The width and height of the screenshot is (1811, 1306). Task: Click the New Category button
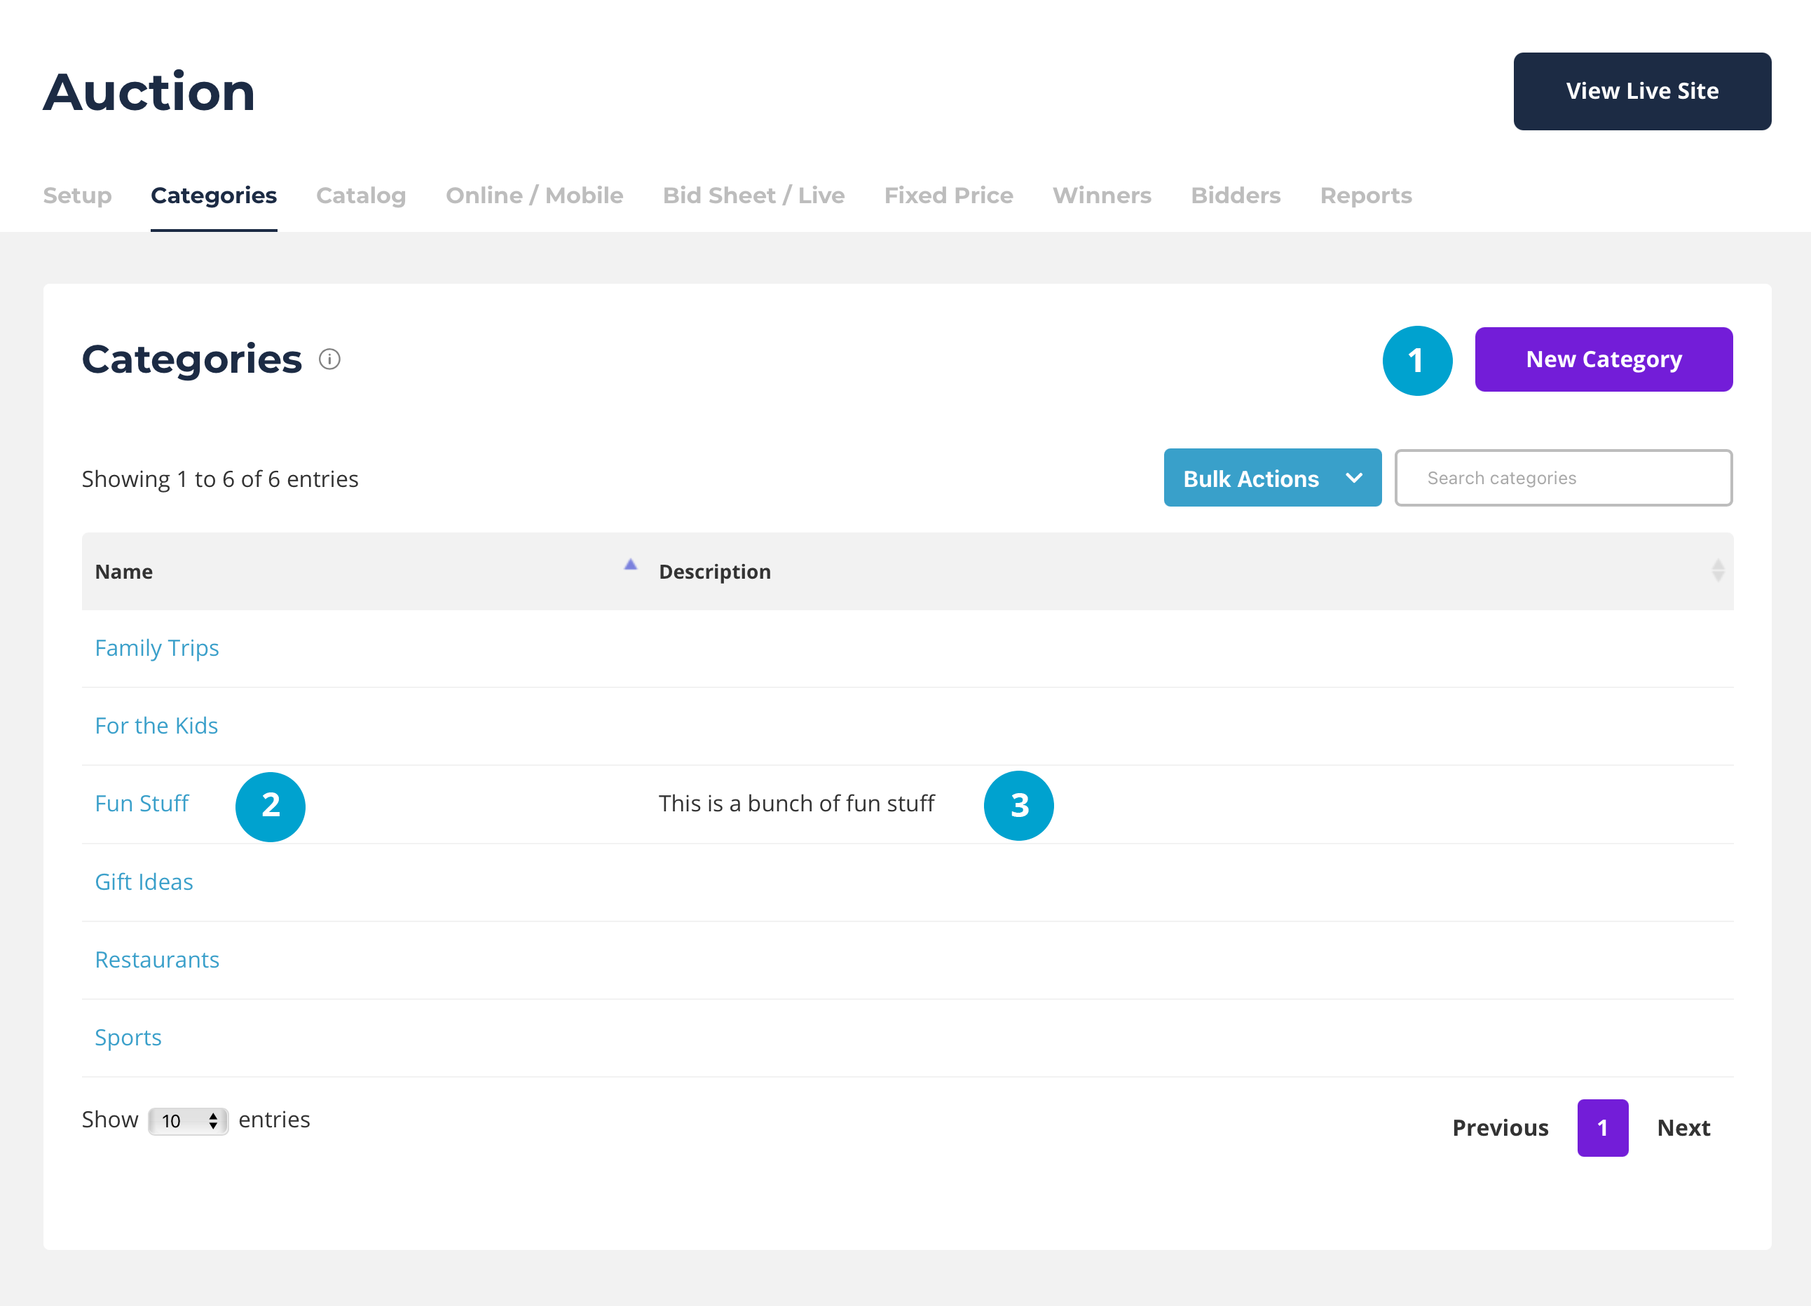pyautogui.click(x=1604, y=360)
